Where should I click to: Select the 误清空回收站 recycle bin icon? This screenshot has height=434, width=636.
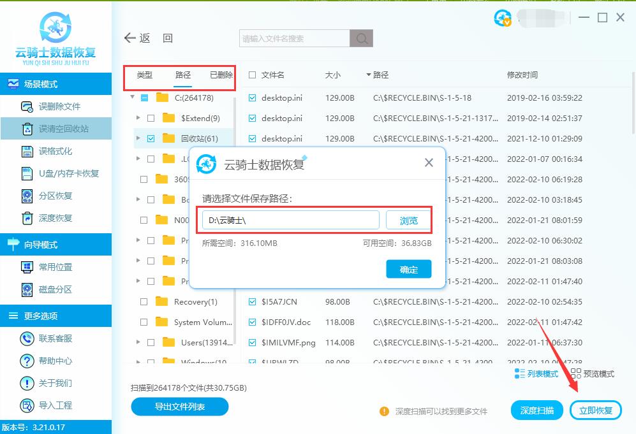pyautogui.click(x=27, y=129)
